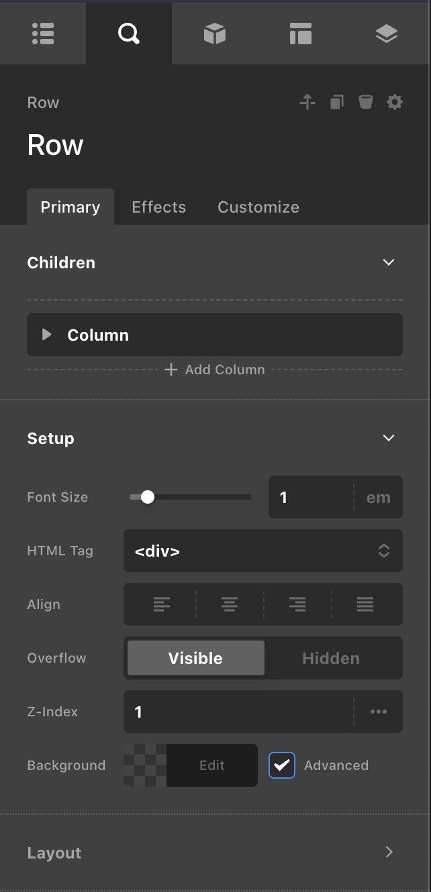Open the layout templates icon
This screenshot has width=431, height=892.
click(x=300, y=34)
